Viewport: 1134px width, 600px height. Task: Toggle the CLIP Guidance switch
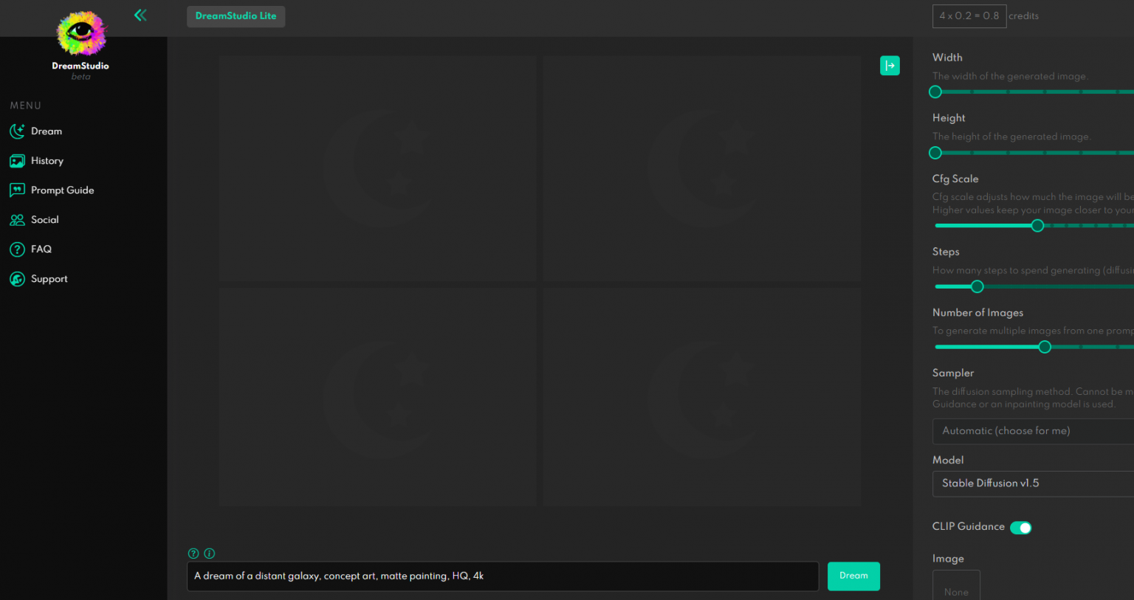coord(1020,528)
